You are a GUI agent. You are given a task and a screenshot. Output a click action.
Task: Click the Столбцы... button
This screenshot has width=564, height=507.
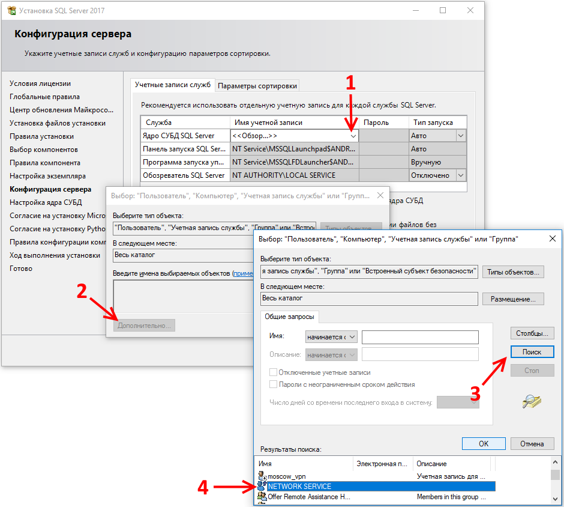click(x=532, y=333)
